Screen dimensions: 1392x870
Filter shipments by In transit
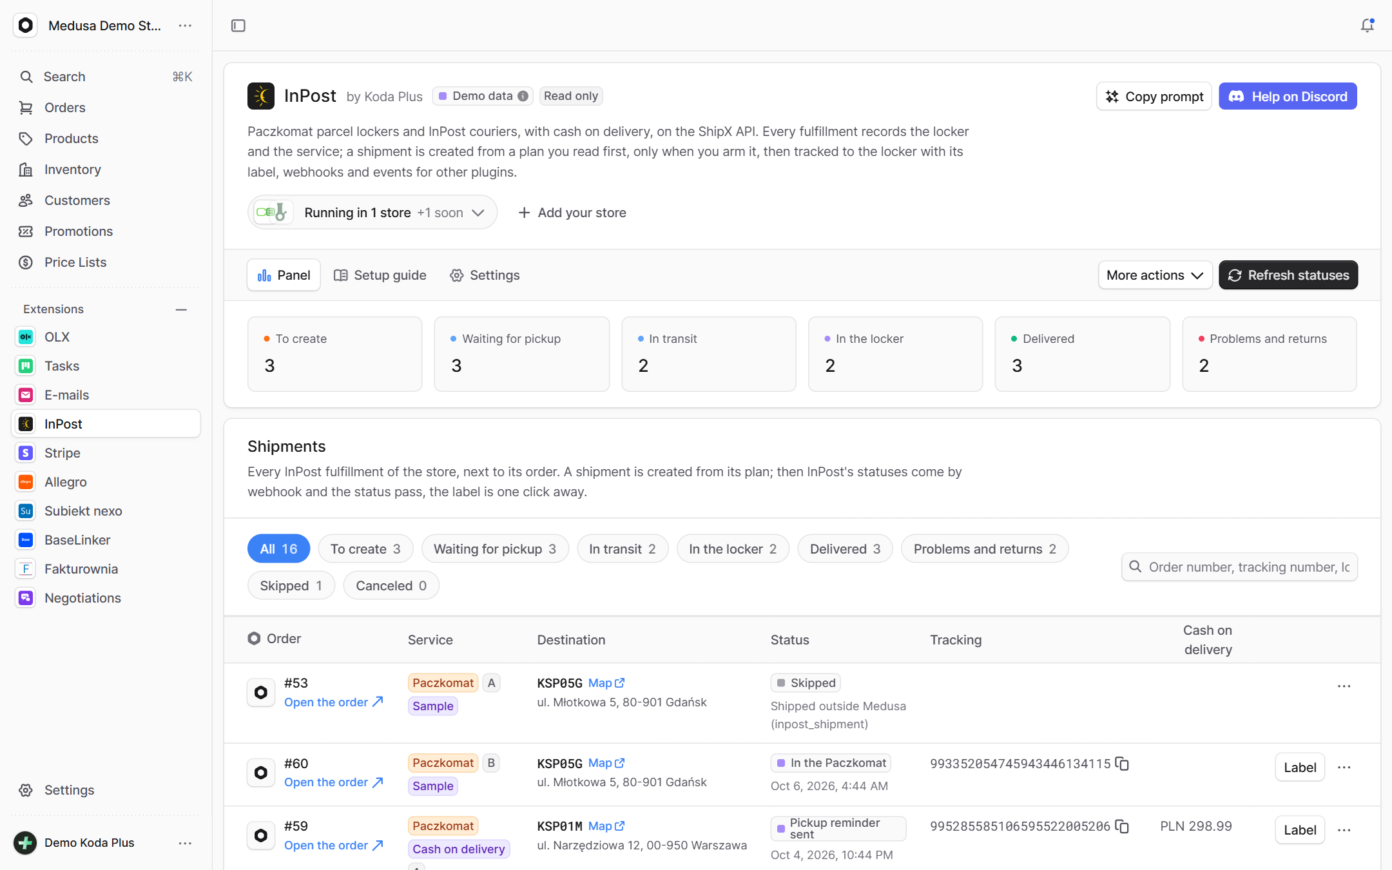pyautogui.click(x=623, y=549)
